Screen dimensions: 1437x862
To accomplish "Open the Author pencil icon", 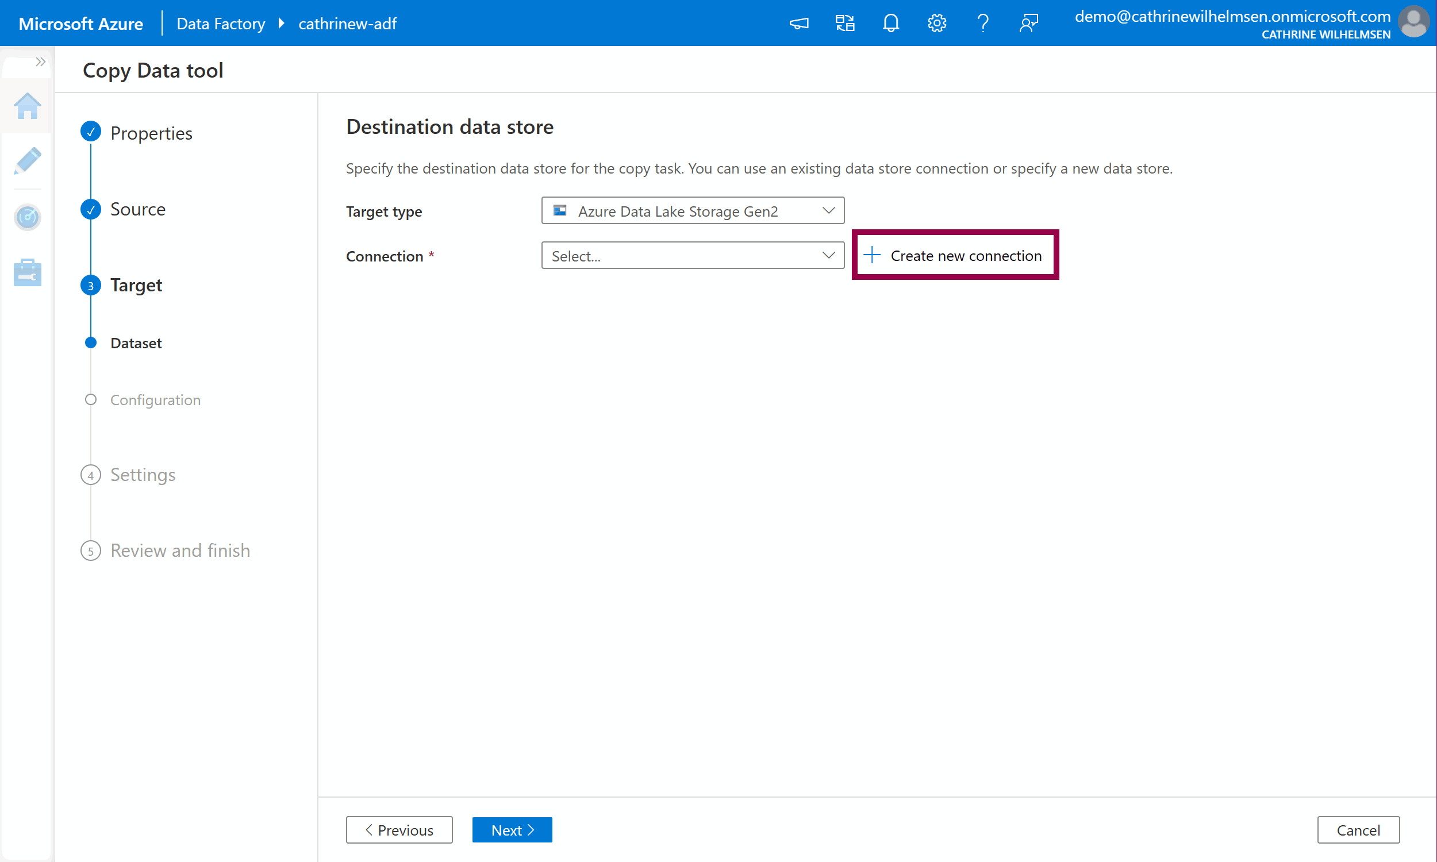I will coord(27,161).
